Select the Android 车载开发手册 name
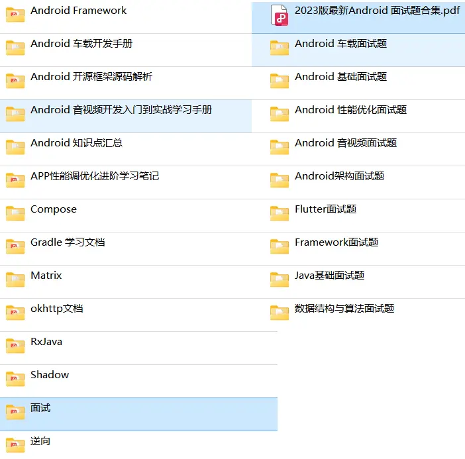The width and height of the screenshot is (465, 459). tap(81, 44)
